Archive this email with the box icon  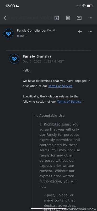click(x=57, y=18)
